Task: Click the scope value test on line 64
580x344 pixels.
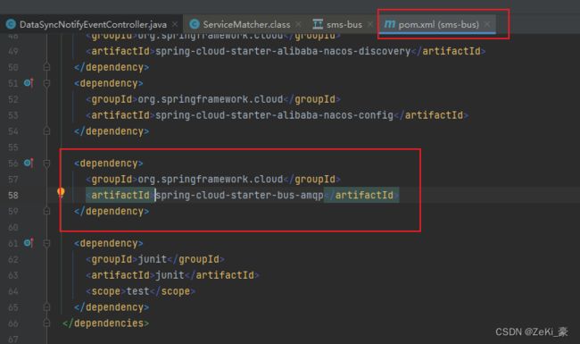Action: [x=137, y=291]
